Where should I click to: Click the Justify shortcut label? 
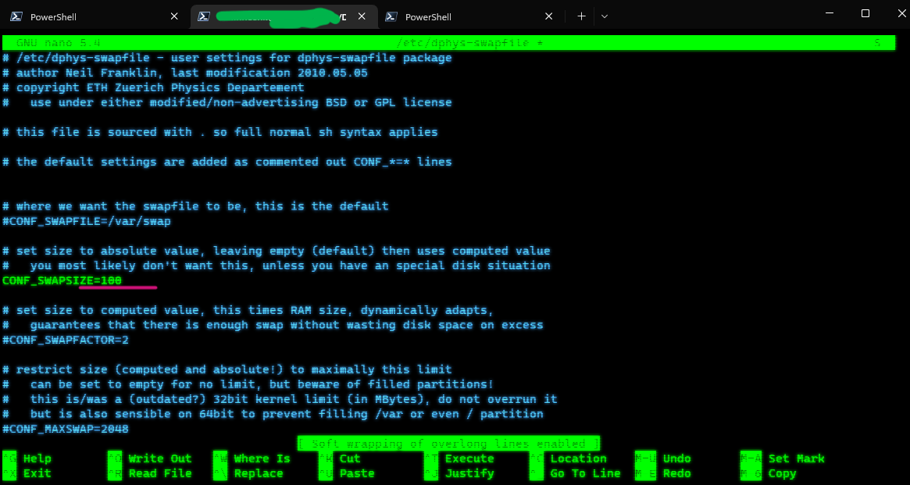click(469, 473)
